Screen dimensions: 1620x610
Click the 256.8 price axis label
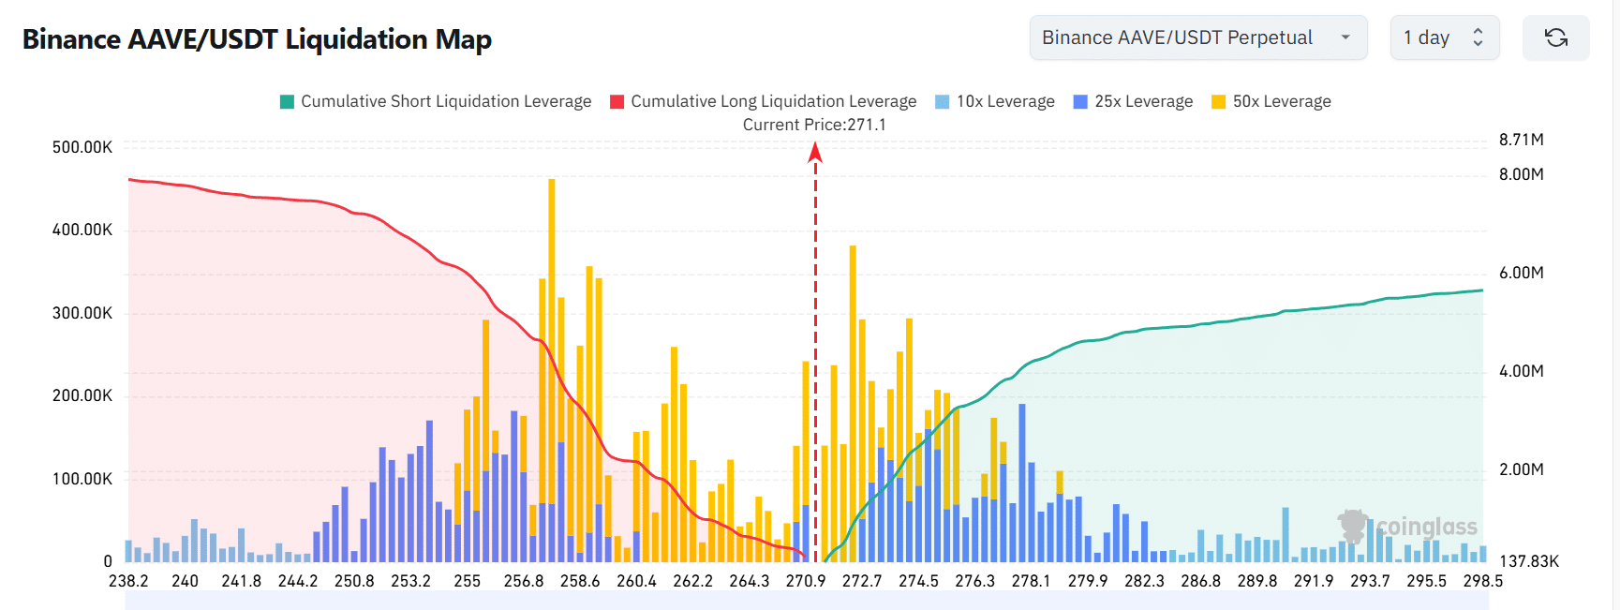coord(524,581)
